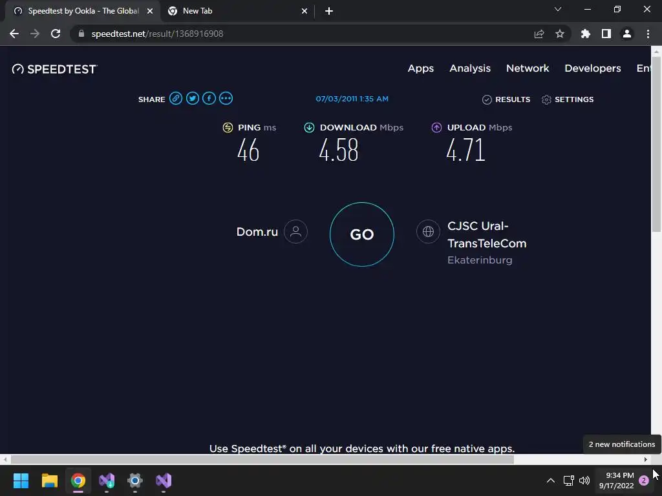This screenshot has height=496, width=662.
Task: Start a new test with GO
Action: (x=362, y=234)
